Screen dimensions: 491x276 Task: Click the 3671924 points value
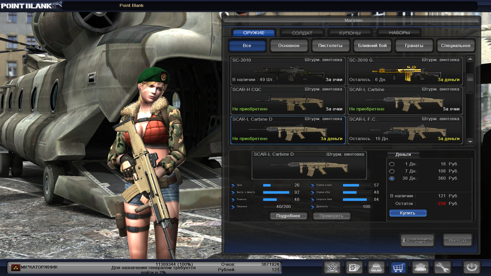tap(270, 264)
